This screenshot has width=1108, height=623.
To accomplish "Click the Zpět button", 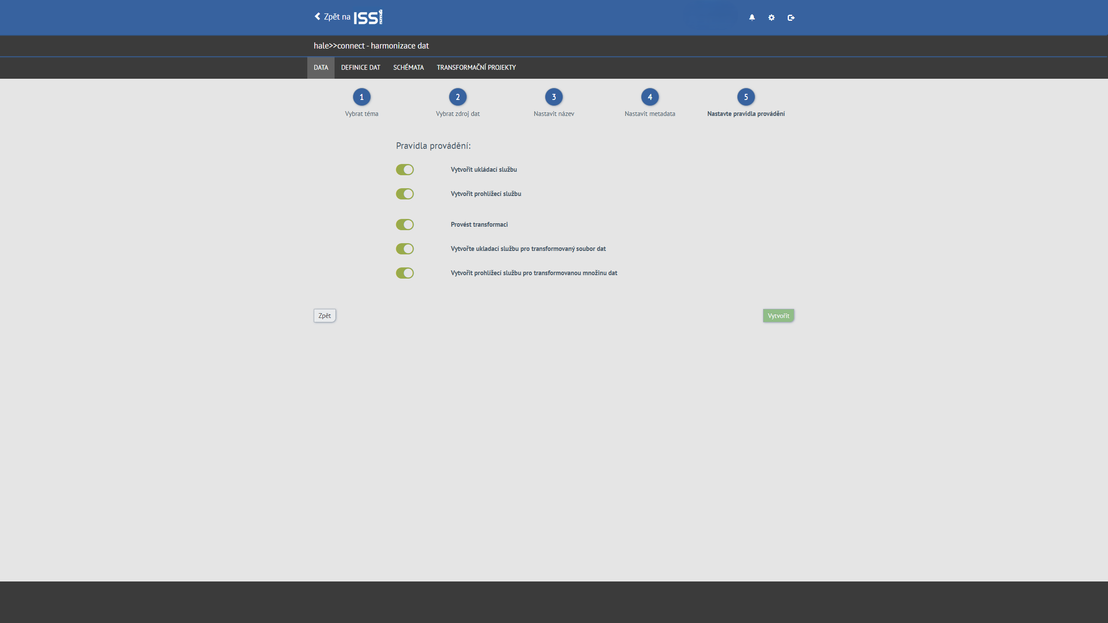I will click(x=324, y=315).
